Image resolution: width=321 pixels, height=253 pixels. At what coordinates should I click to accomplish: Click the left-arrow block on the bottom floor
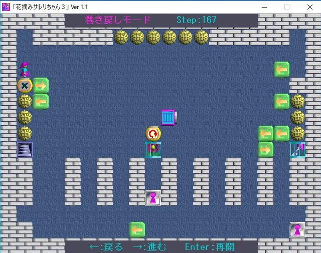(137, 229)
